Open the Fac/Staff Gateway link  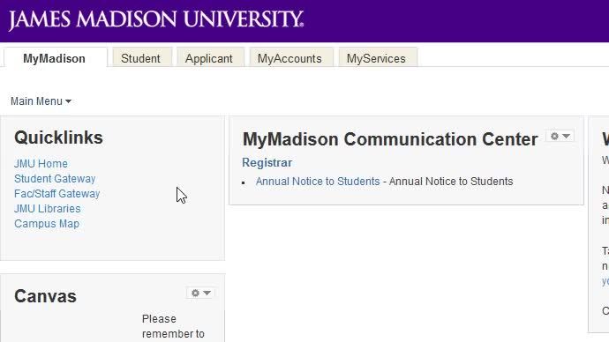tap(57, 194)
